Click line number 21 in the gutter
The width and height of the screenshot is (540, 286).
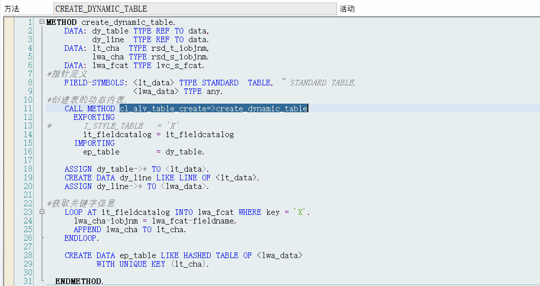tap(28, 195)
